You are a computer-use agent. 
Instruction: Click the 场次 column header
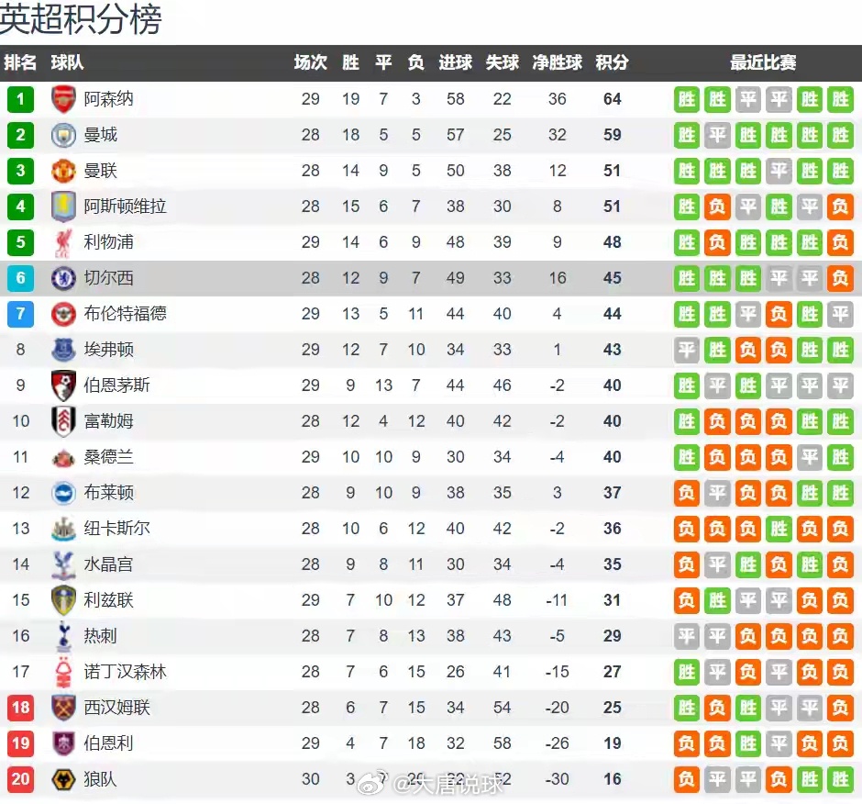click(x=311, y=62)
